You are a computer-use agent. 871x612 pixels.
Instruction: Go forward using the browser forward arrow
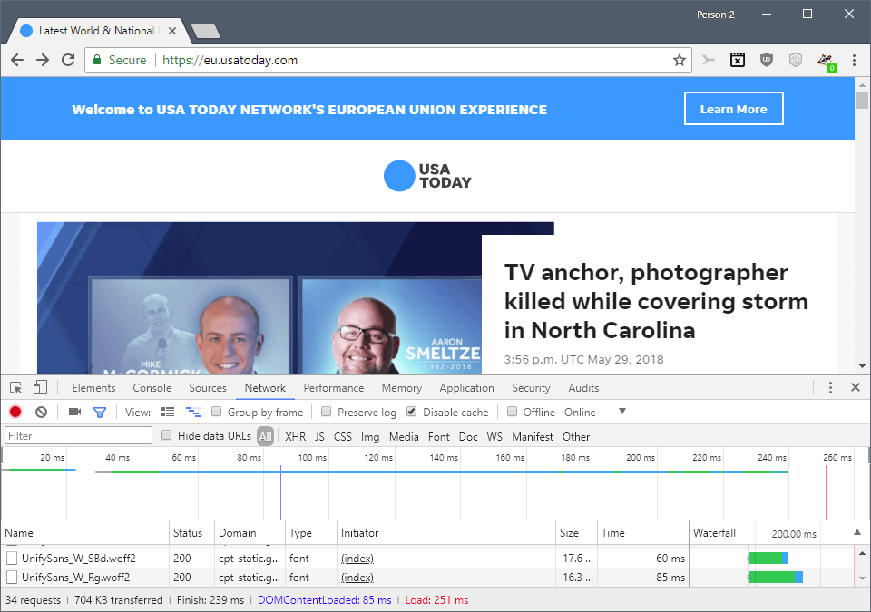click(x=43, y=60)
